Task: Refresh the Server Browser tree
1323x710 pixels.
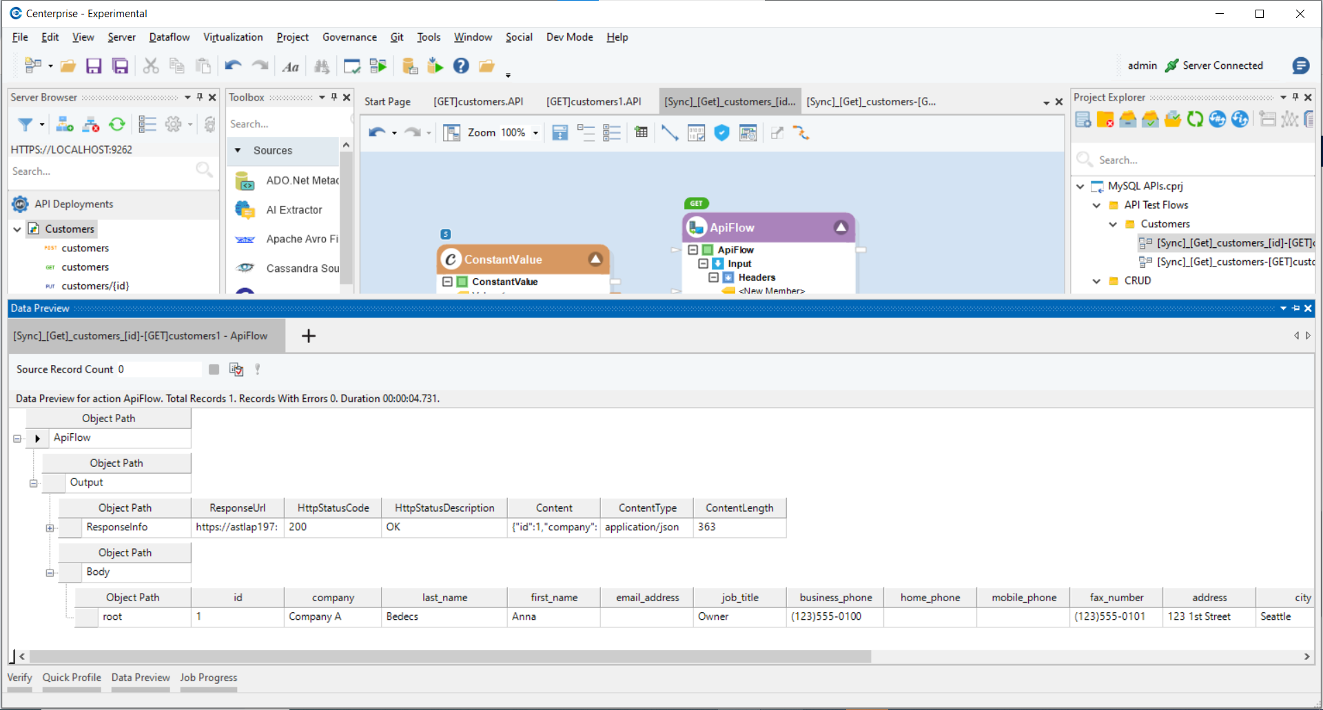Action: click(x=117, y=124)
